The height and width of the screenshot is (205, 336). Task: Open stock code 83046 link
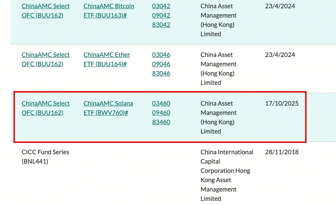[161, 74]
